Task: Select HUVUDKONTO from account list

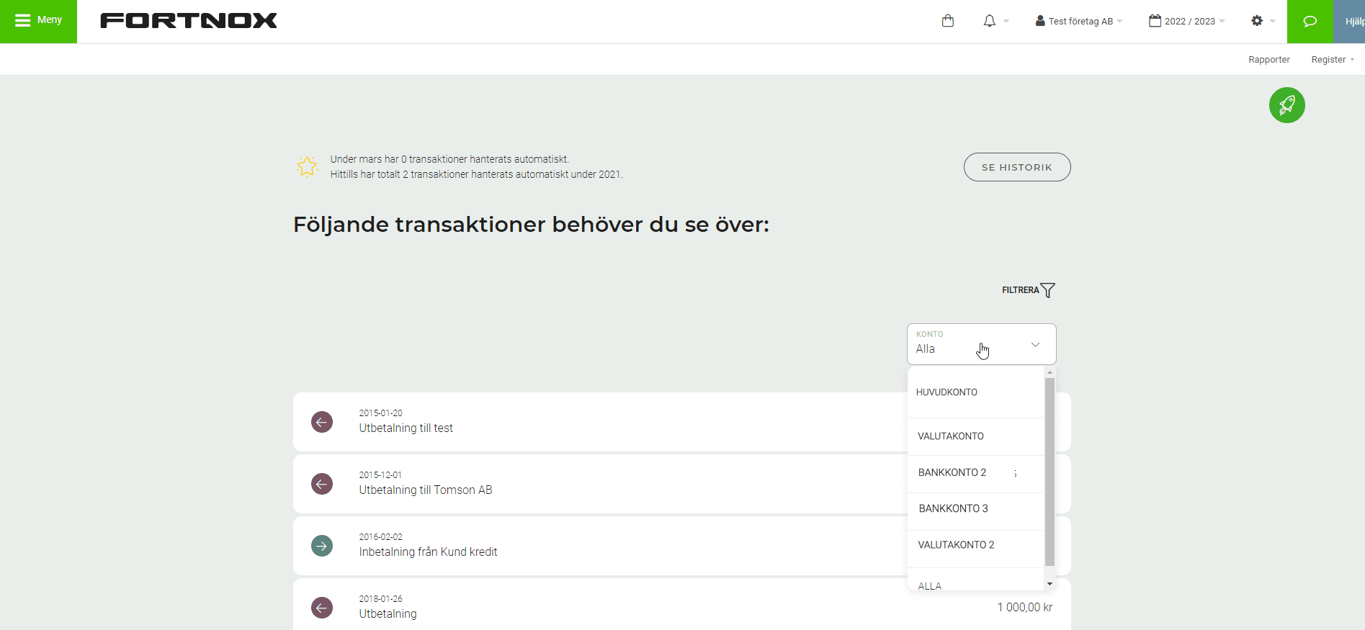Action: (x=975, y=392)
